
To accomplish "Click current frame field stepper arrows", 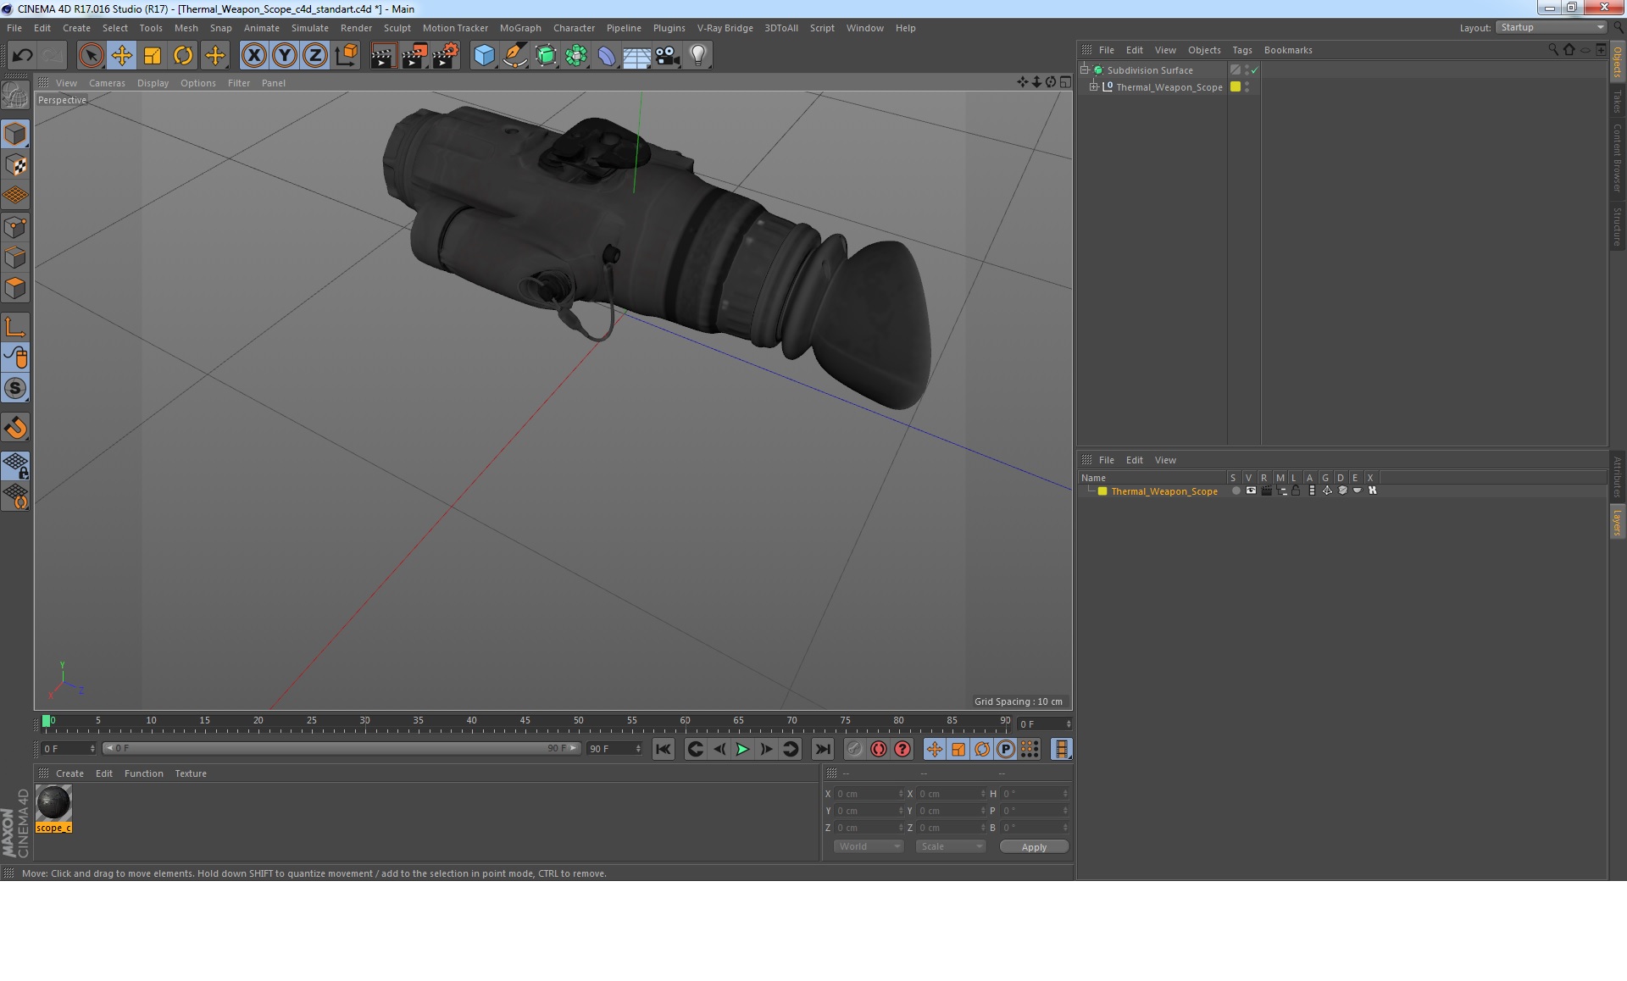I will (x=1069, y=724).
